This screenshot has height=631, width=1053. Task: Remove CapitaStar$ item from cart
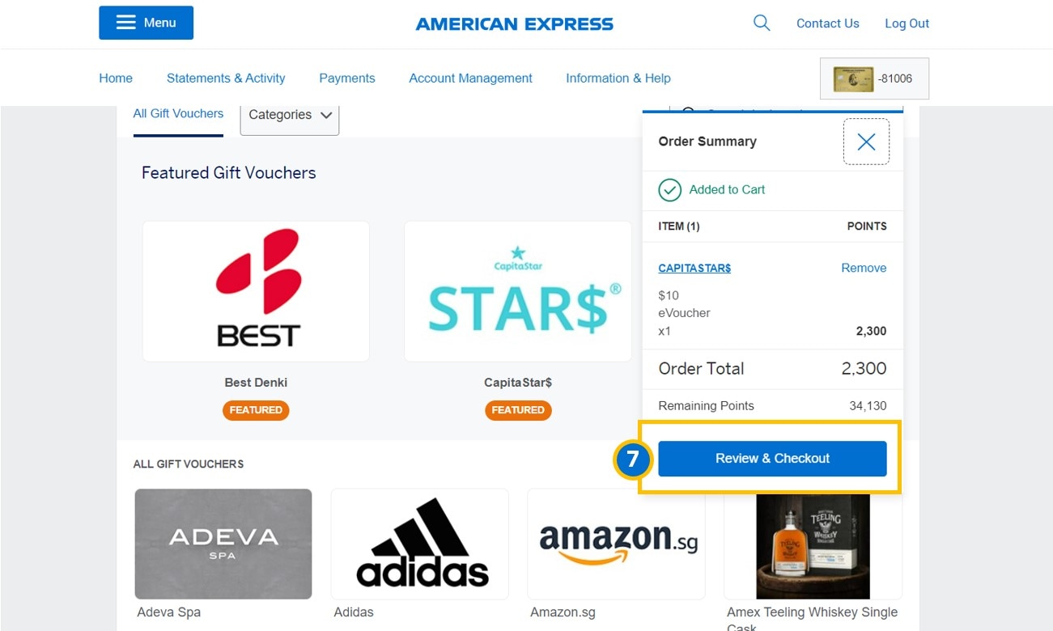pos(864,268)
